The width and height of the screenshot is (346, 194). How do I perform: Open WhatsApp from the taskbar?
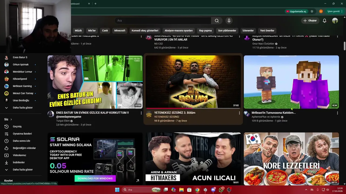(x=221, y=190)
